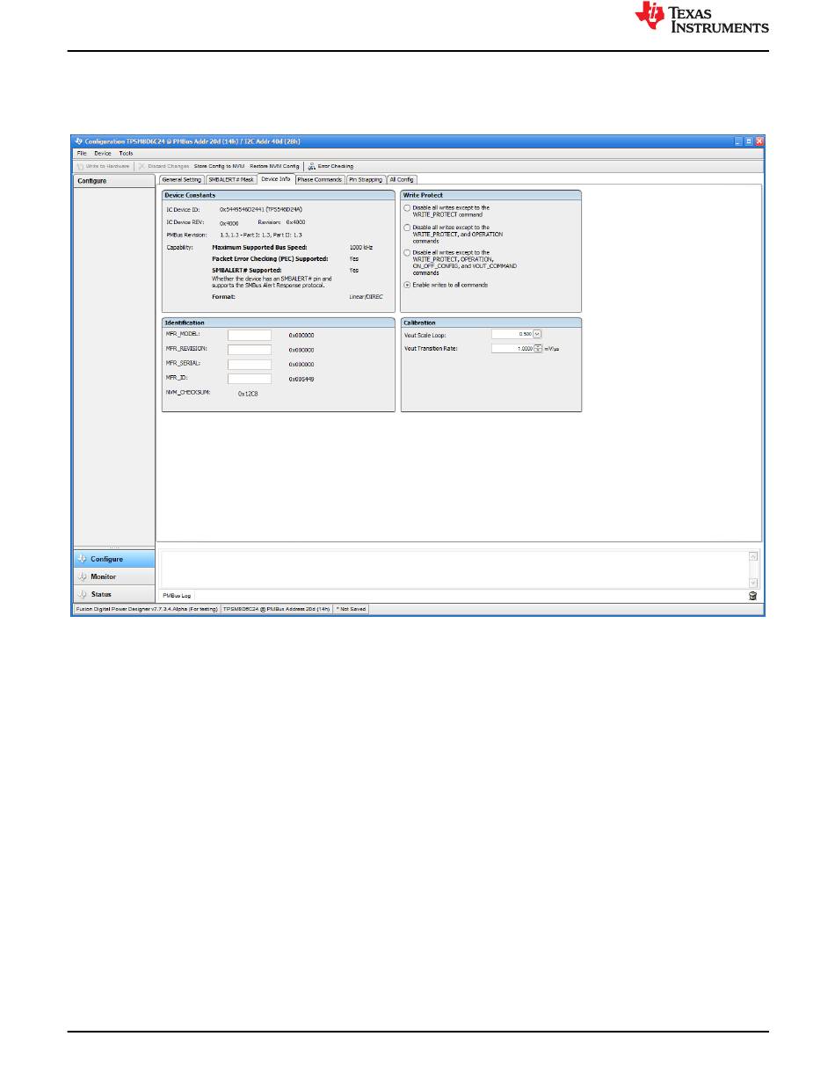This screenshot has height=1087, width=835.
Task: Click the application icon in title bar
Action: pyautogui.click(x=79, y=141)
